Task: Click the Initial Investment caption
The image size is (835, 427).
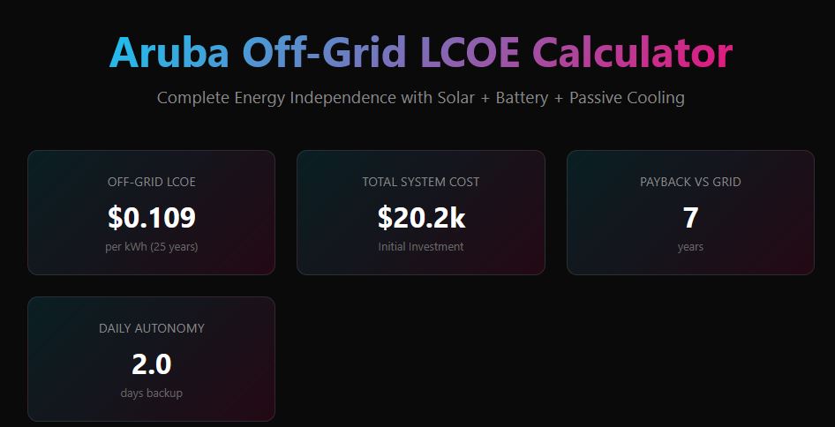Action: pos(421,247)
